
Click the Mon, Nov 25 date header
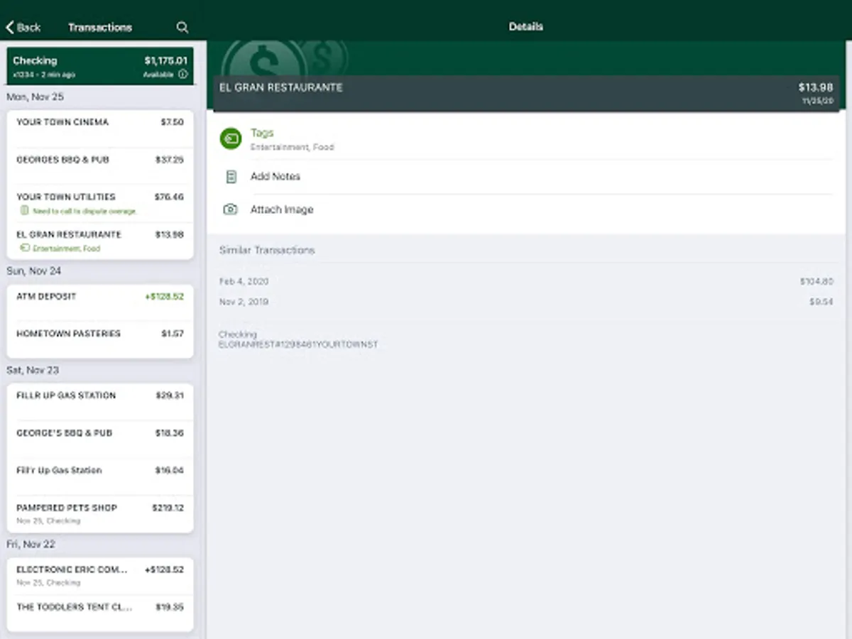[x=35, y=97]
